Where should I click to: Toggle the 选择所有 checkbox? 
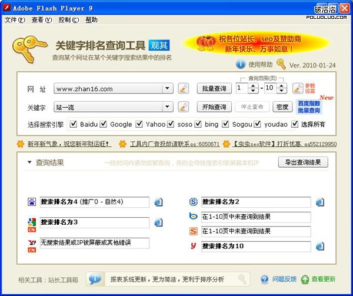click(x=295, y=124)
